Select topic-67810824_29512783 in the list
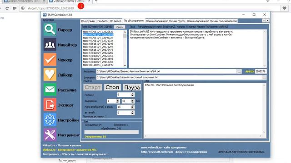The image size is (291, 163). 98,62
